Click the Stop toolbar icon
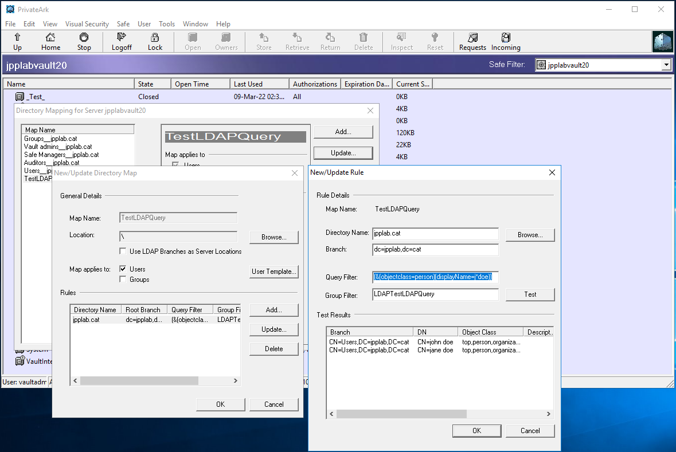This screenshot has height=452, width=676. click(84, 41)
